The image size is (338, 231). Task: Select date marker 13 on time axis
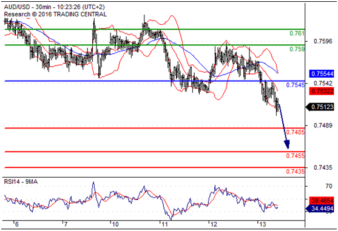(263, 224)
